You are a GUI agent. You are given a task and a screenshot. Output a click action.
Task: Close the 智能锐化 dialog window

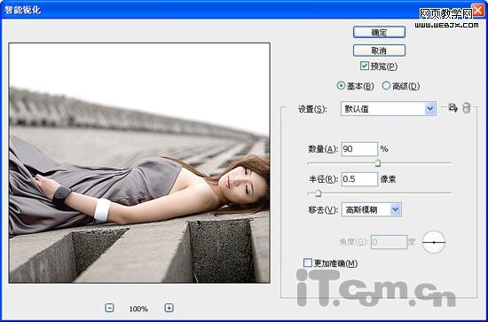[477, 10]
